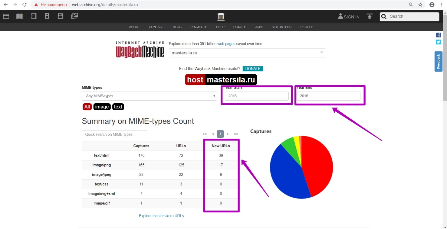
Task: Click browser forward arrow
Action: 15,5
